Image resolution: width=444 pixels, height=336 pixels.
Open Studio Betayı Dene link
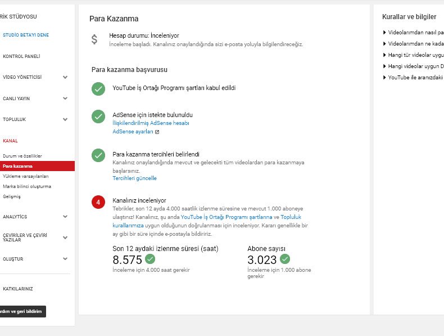[26, 35]
